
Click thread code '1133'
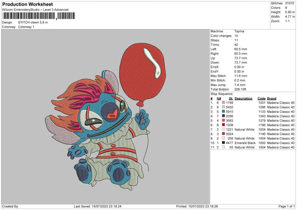point(262,111)
